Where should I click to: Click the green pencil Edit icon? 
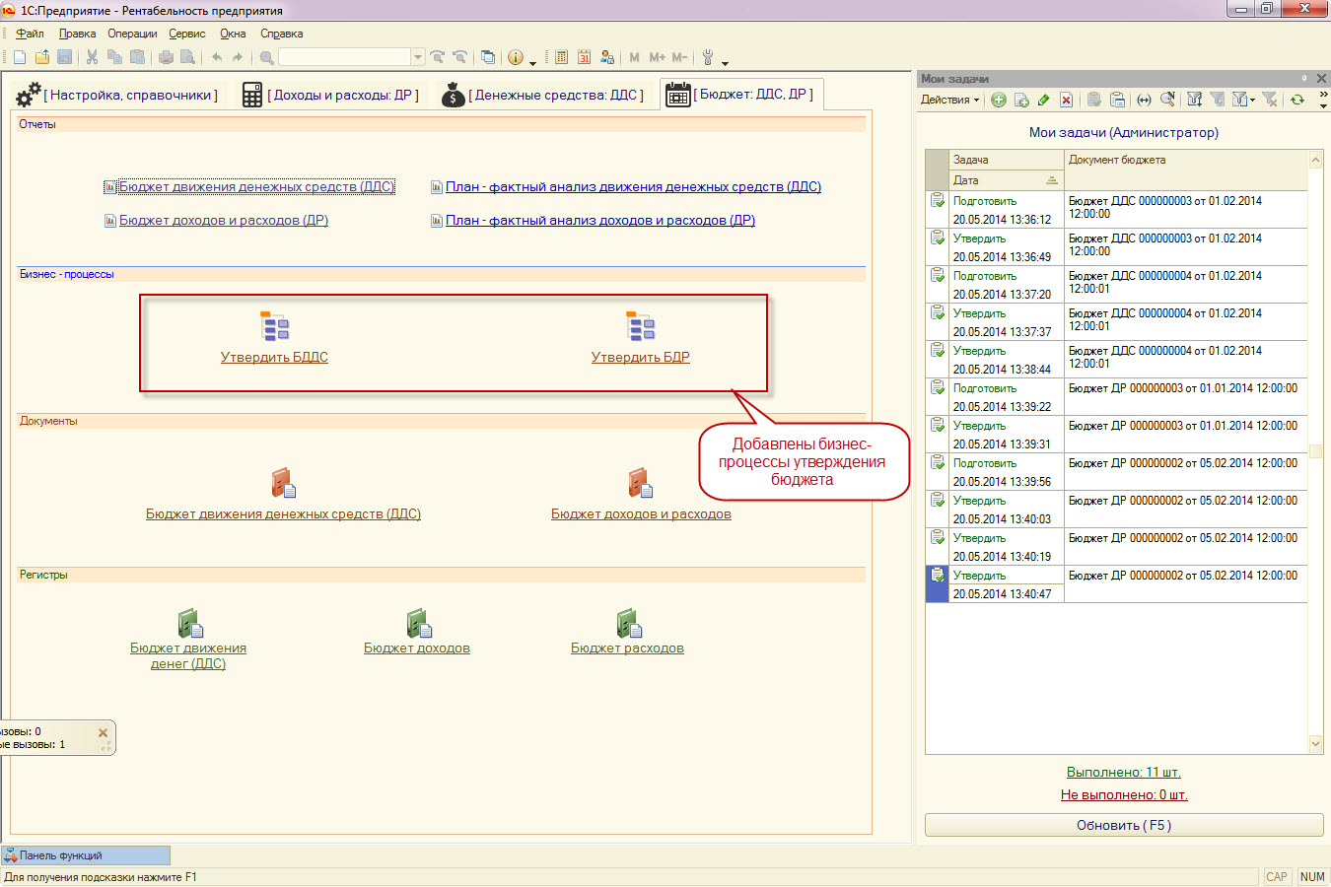1044,100
